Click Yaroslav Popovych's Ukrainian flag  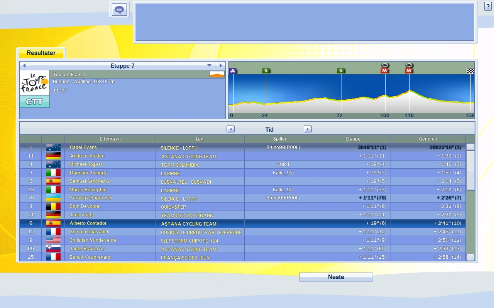click(x=53, y=198)
